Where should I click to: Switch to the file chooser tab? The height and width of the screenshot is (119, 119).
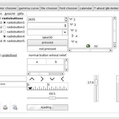pos(49,8)
